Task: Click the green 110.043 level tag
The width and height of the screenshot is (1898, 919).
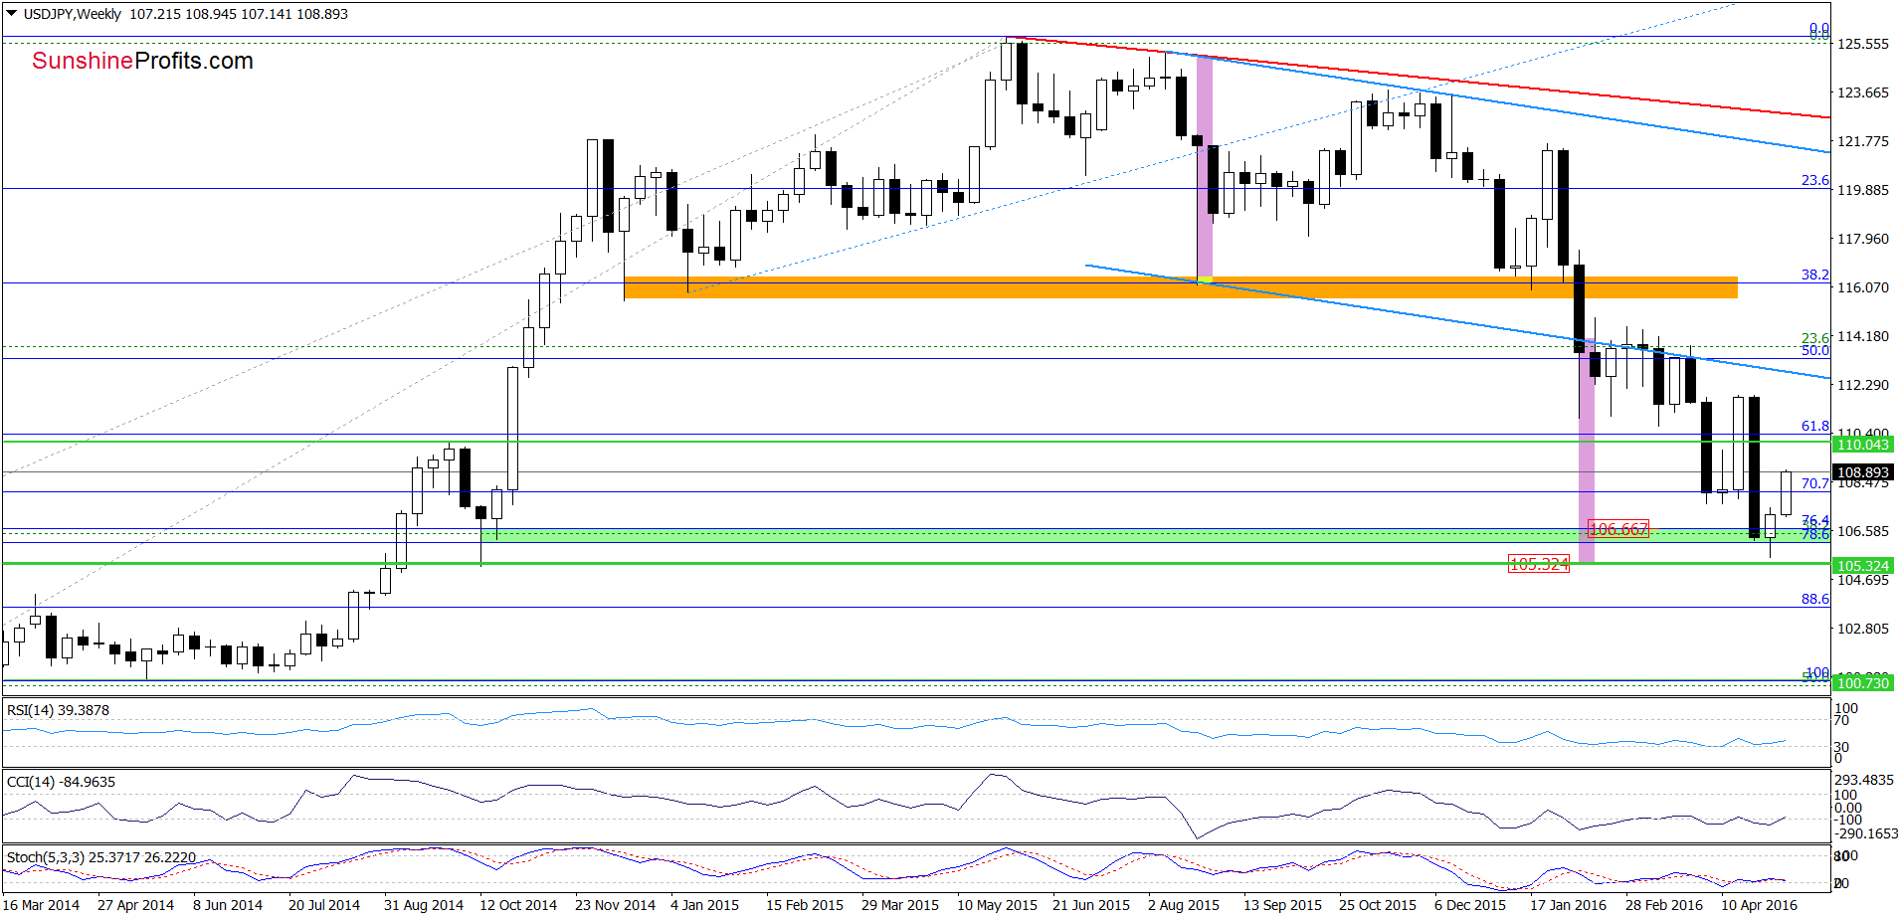Action: 1862,445
